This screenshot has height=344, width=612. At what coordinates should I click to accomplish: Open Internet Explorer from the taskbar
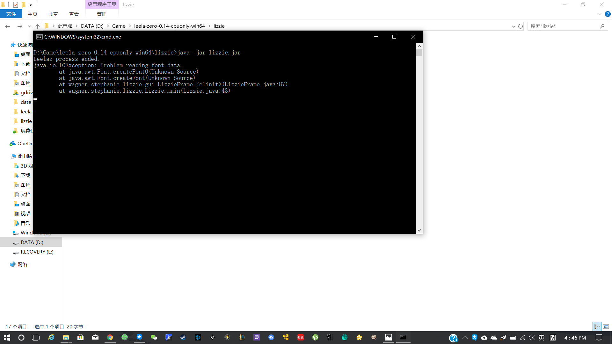51,337
